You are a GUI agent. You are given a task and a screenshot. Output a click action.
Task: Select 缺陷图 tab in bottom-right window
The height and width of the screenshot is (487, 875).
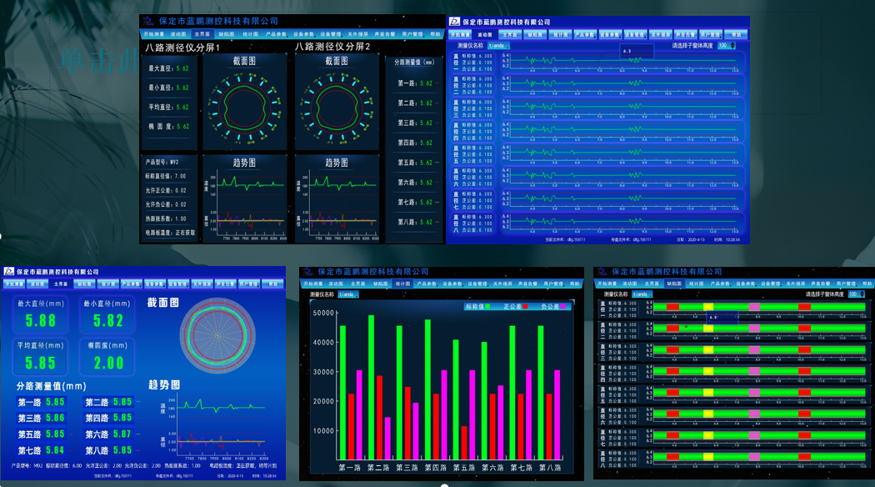pos(673,284)
